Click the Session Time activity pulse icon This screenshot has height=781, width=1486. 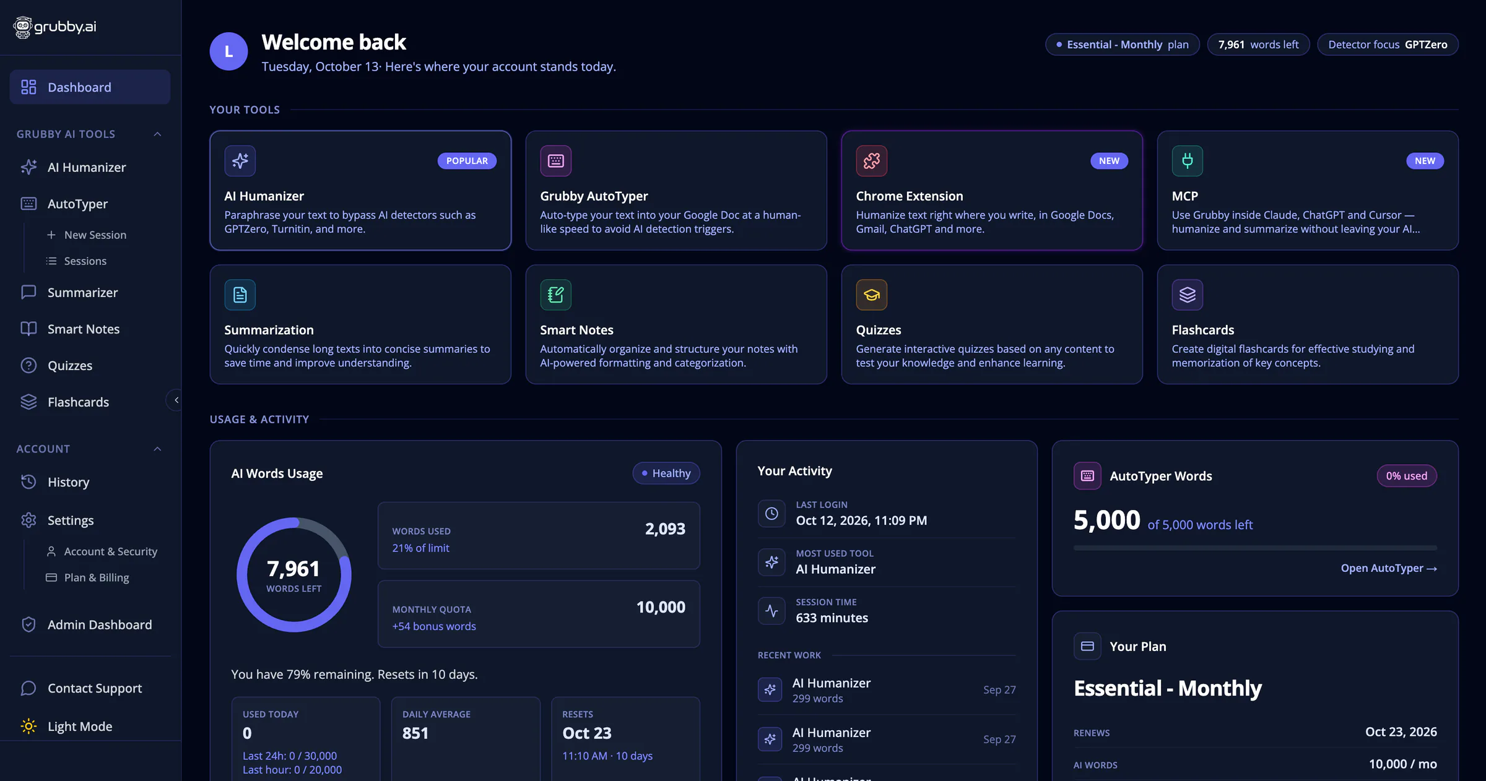[x=771, y=611]
